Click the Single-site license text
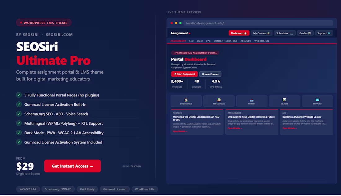 pyautogui.click(x=28, y=174)
